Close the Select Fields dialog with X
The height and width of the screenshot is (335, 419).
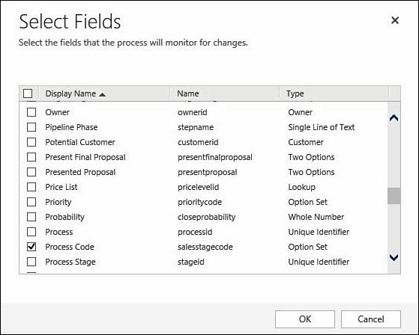coord(395,20)
